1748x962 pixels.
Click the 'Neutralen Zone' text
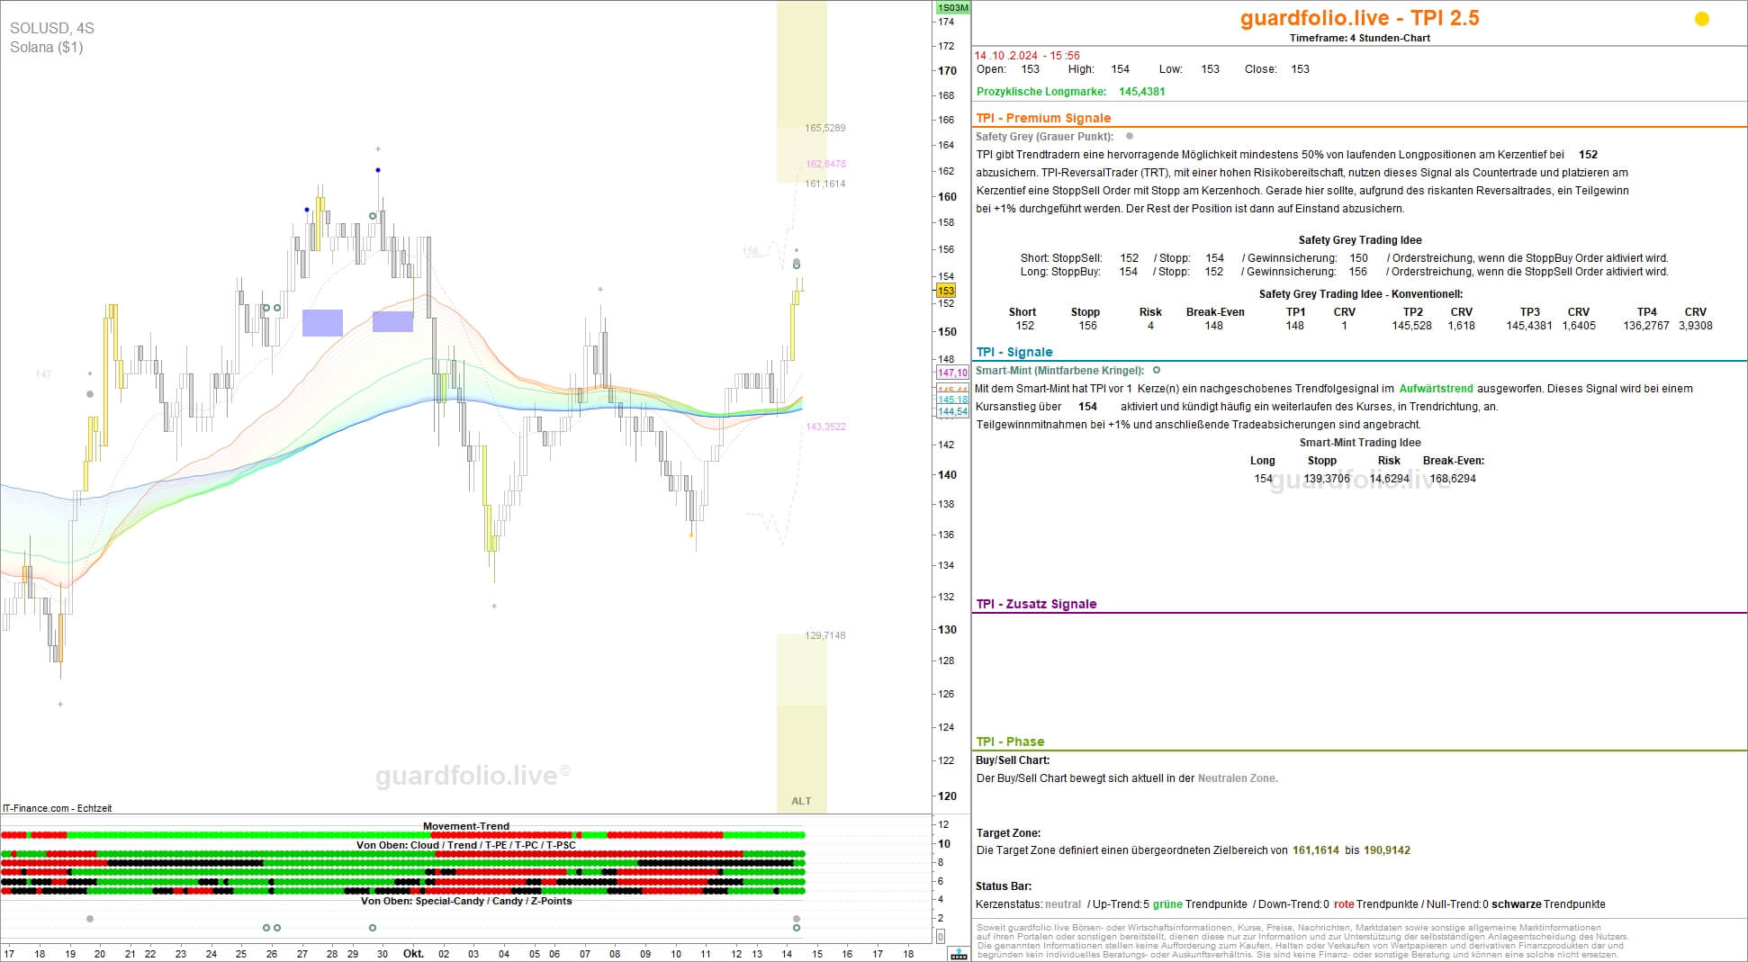pos(1237,778)
